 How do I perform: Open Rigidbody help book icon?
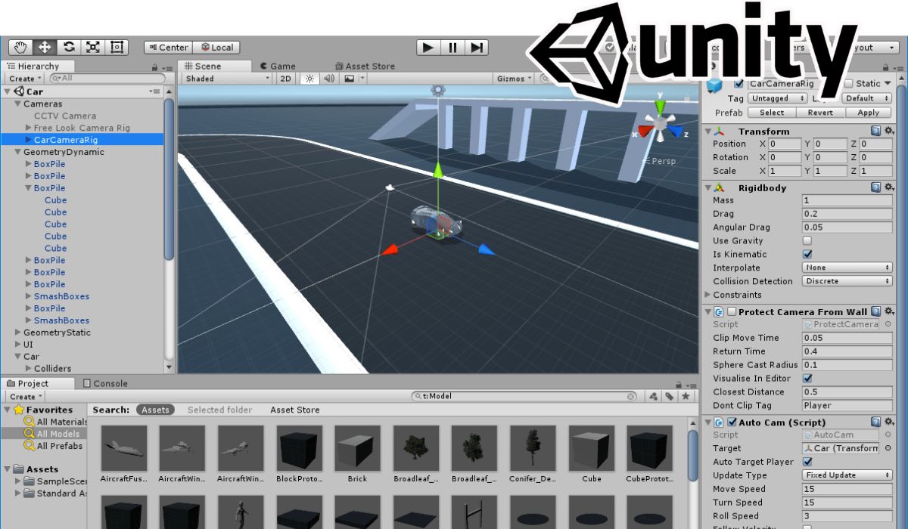pos(875,187)
